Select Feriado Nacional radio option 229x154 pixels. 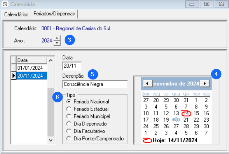click(x=69, y=101)
